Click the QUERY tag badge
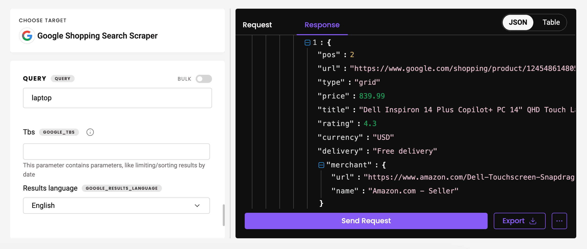Image resolution: width=587 pixels, height=249 pixels. (63, 79)
